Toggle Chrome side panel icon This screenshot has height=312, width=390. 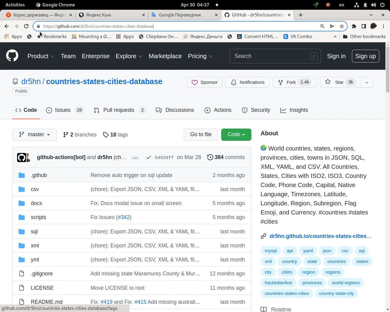coord(363,26)
